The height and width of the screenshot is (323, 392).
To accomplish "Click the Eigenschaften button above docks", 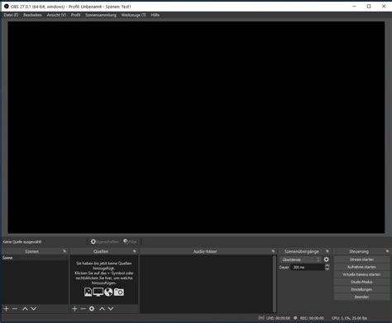I will [105, 241].
